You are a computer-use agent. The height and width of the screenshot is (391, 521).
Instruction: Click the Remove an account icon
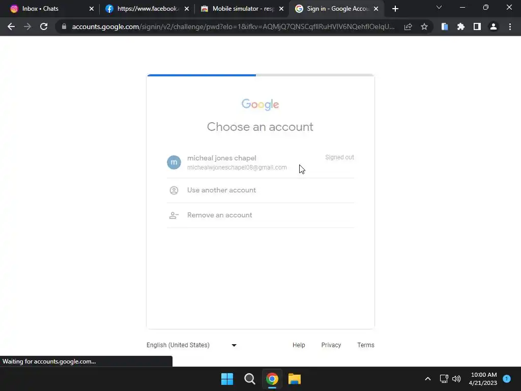(174, 215)
